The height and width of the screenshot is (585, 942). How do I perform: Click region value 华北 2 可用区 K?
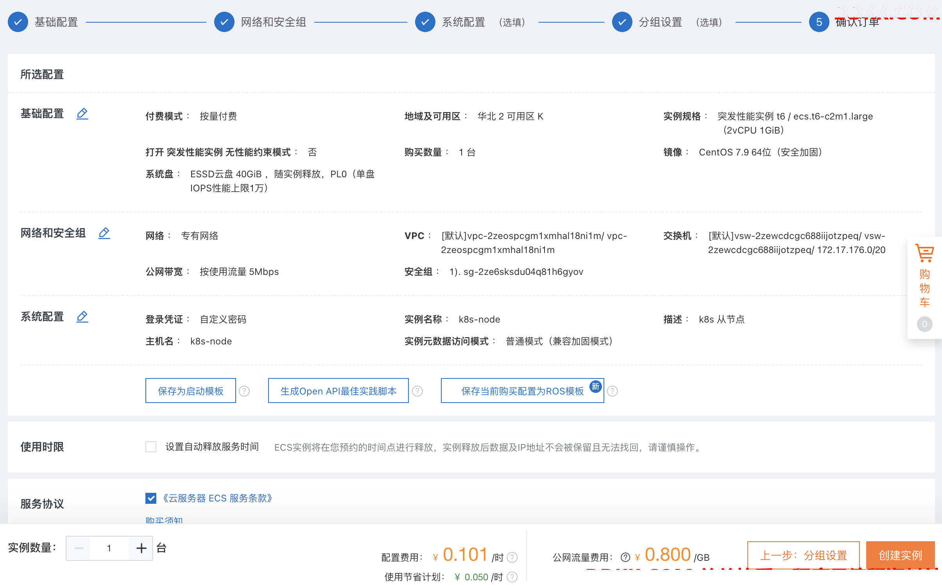(510, 116)
